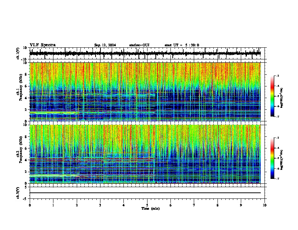Click the date 'Sep. 12, 2024'
298x230 pixels.
coord(105,45)
